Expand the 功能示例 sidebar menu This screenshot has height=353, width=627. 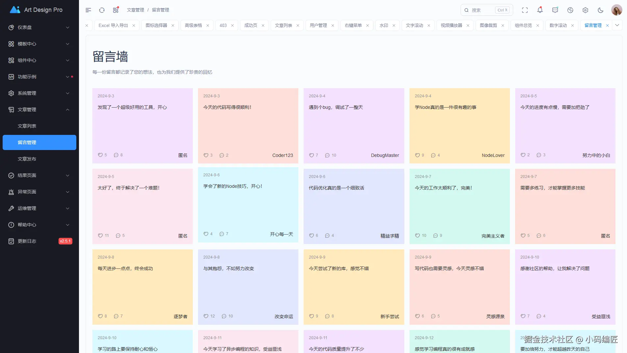coord(39,77)
